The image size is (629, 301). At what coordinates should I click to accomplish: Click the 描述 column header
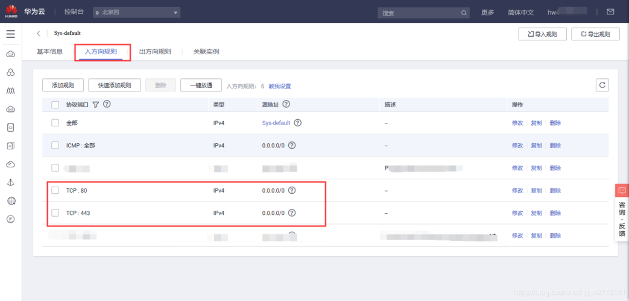click(390, 105)
